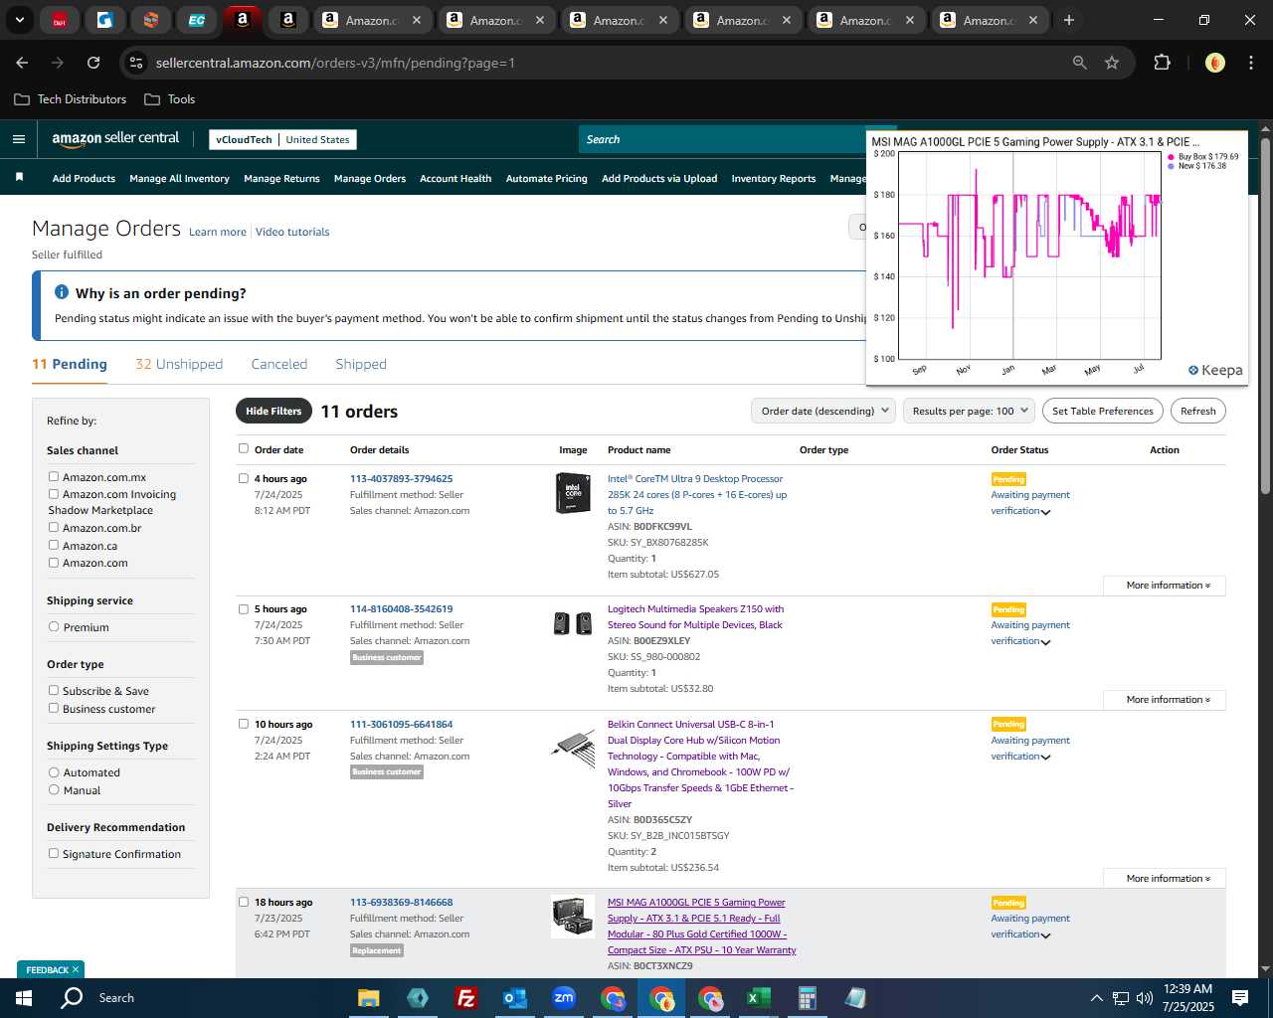The height and width of the screenshot is (1018, 1273).
Task: Enable the Signature Confirmation filter
Action: pos(54,853)
